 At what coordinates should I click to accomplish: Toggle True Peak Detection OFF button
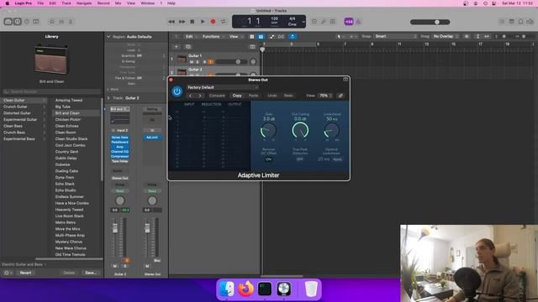tap(300, 159)
